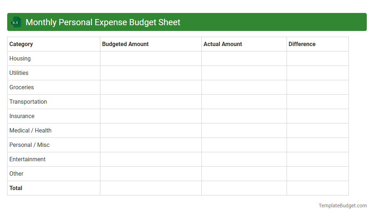The width and height of the screenshot is (374, 216).
Task: Select the Medical / Health category cell
Action: [30, 130]
